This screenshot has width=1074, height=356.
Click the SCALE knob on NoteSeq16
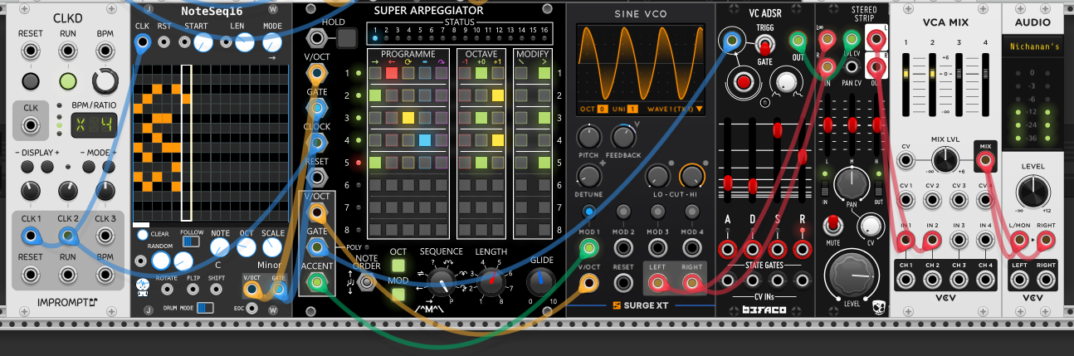coord(273,246)
